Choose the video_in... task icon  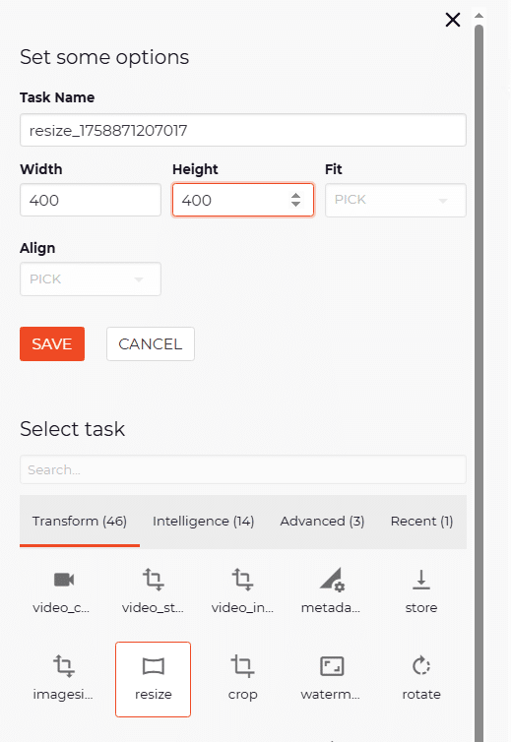point(242,580)
